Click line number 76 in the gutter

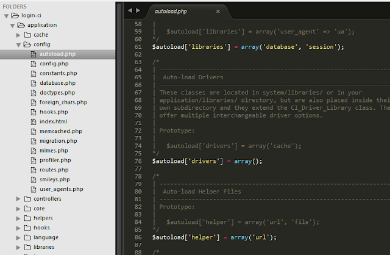click(x=138, y=161)
